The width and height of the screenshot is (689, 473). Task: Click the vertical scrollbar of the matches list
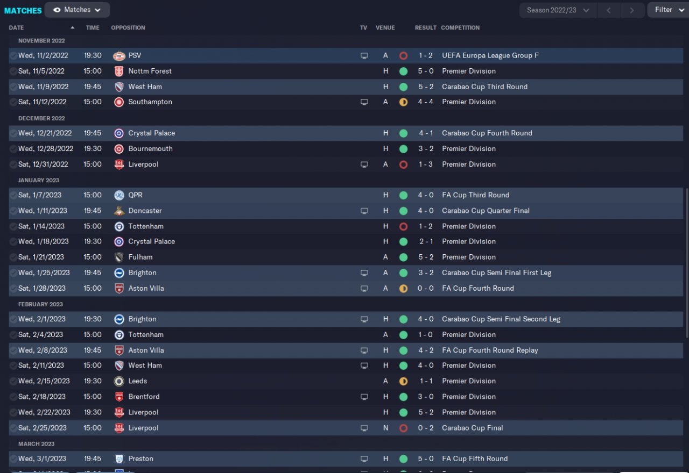pos(686,263)
